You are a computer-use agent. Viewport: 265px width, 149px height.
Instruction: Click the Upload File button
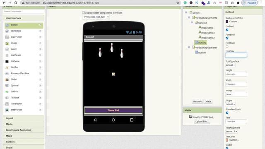pyautogui.click(x=202, y=122)
